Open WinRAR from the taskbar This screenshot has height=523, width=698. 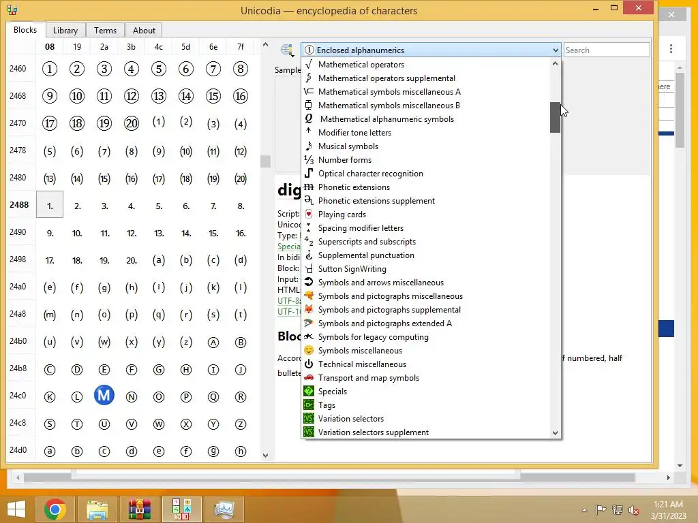pyautogui.click(x=139, y=509)
